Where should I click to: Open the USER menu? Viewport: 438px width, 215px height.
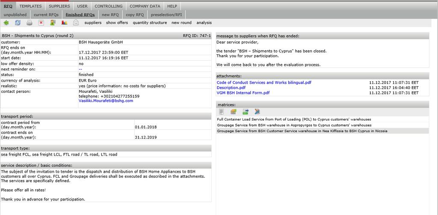point(82,6)
